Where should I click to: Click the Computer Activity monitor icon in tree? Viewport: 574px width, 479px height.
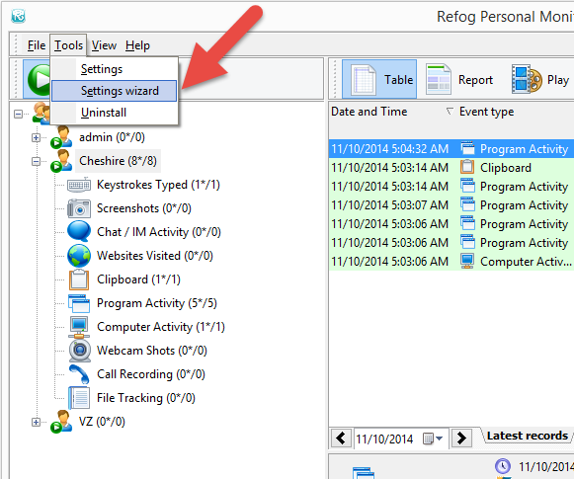[x=79, y=327]
